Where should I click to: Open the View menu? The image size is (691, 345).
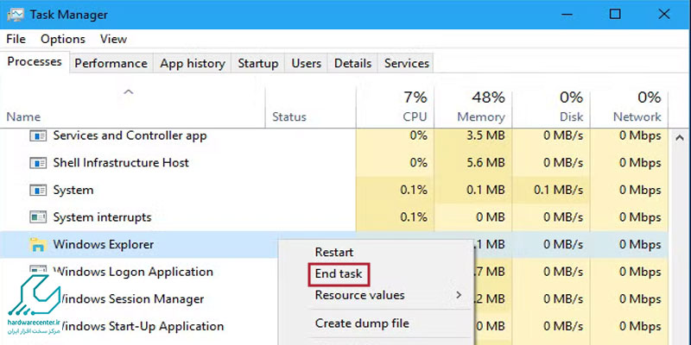(113, 39)
